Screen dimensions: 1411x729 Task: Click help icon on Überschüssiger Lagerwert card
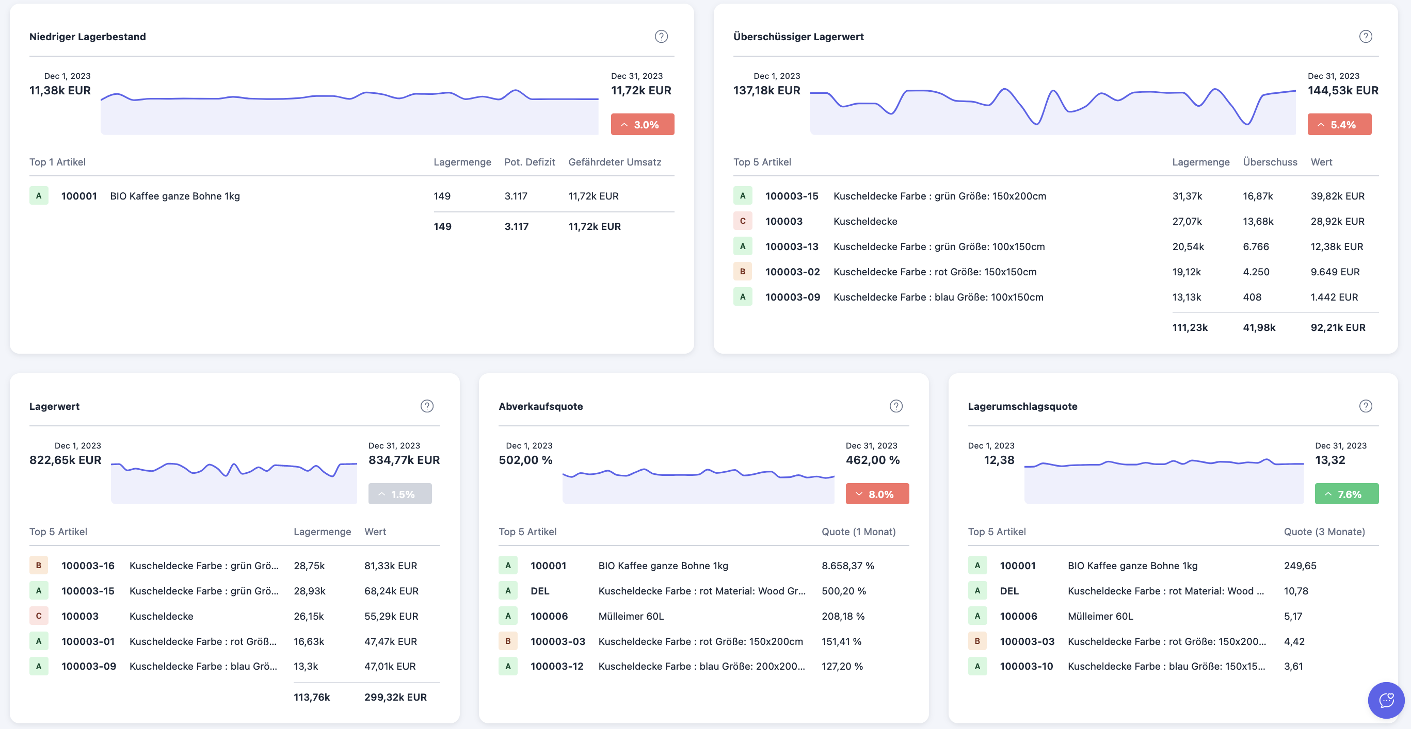(1365, 37)
